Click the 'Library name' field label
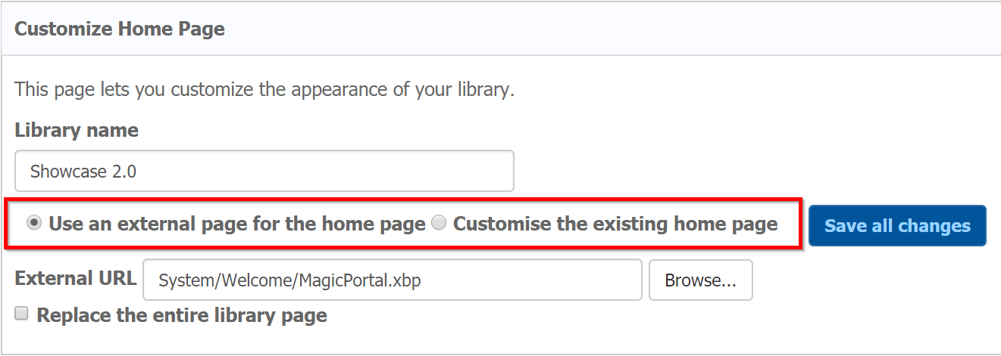The width and height of the screenshot is (1001, 356). click(77, 130)
